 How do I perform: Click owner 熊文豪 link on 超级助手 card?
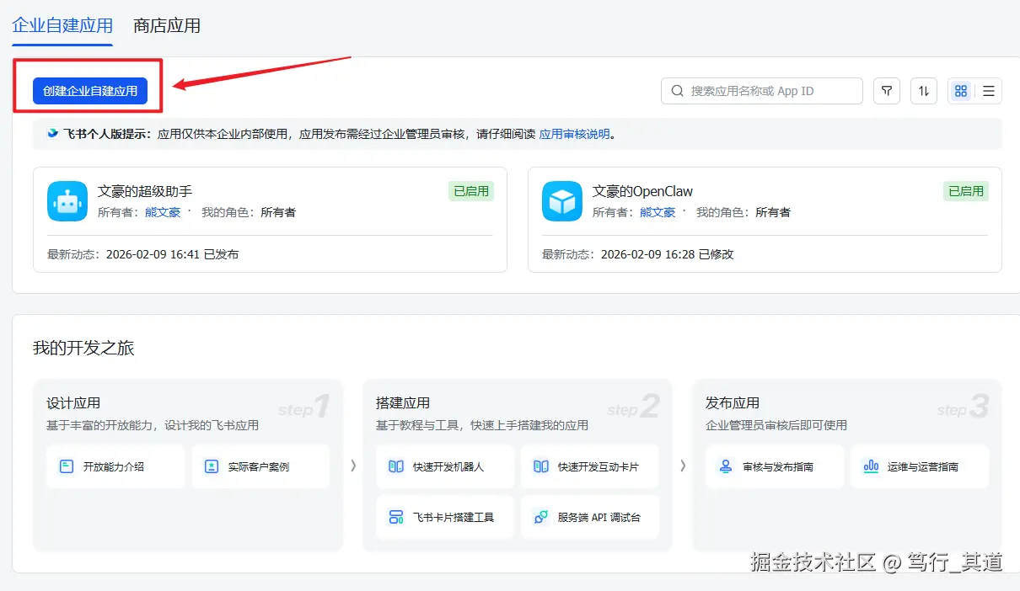[163, 212]
